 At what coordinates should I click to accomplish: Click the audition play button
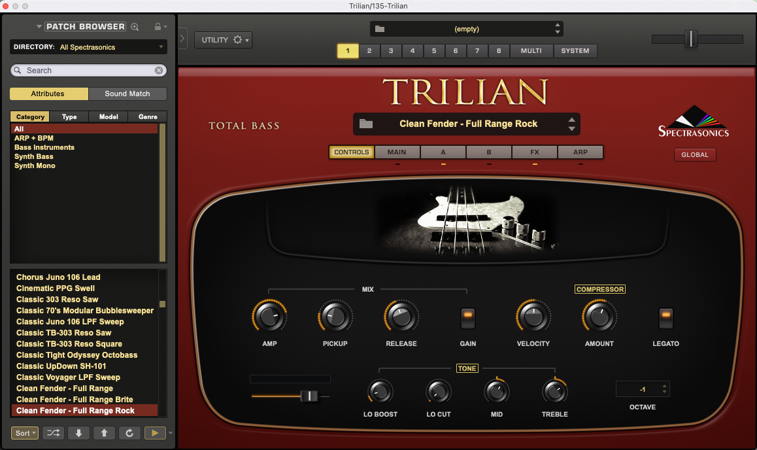pyautogui.click(x=155, y=433)
